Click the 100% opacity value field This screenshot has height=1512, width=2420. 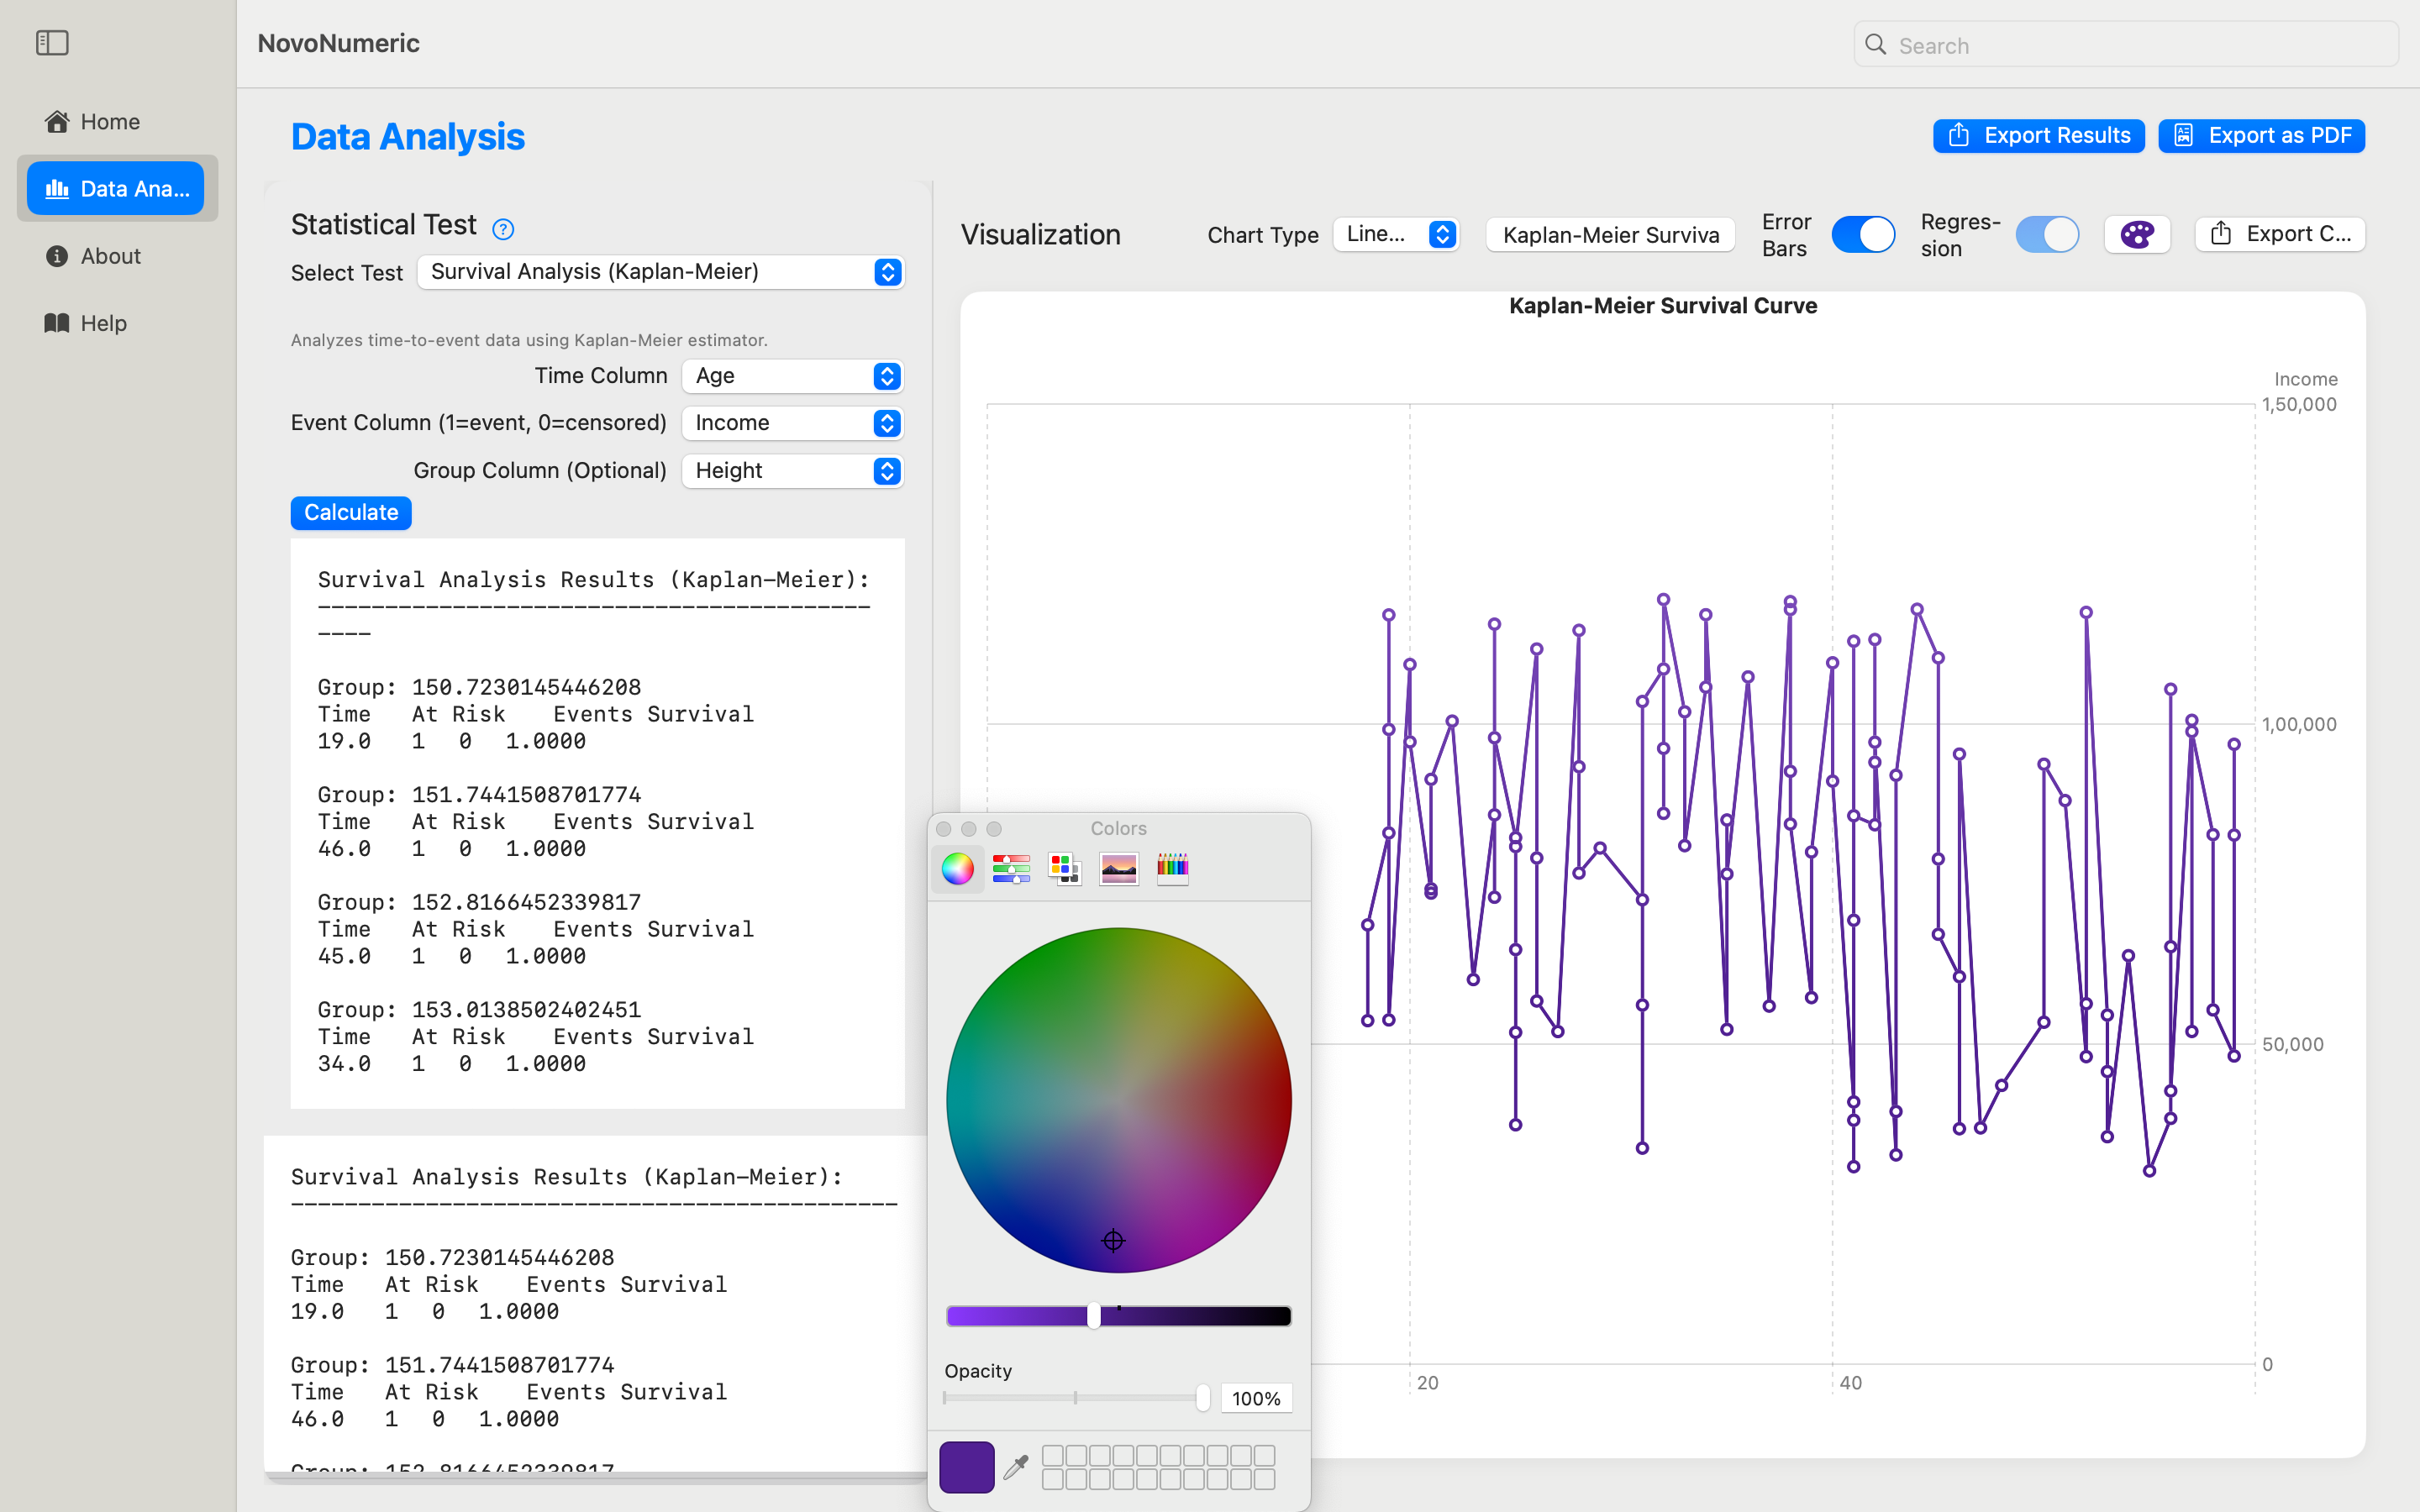(x=1256, y=1399)
